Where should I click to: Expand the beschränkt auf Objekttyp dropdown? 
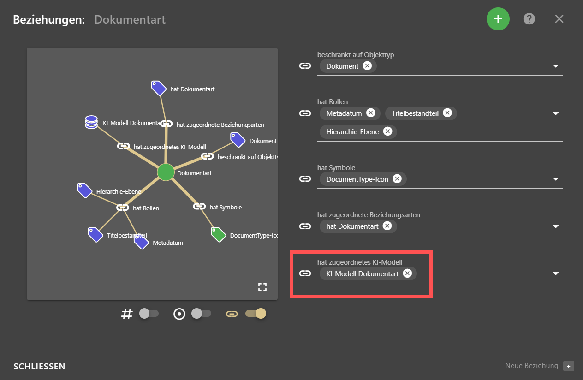(556, 66)
